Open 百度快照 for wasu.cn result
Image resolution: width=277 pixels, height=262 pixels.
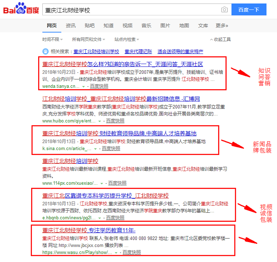coord(132,252)
